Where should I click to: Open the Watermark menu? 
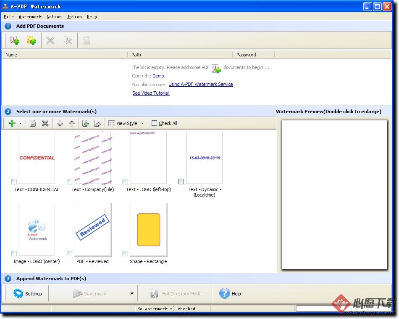30,16
